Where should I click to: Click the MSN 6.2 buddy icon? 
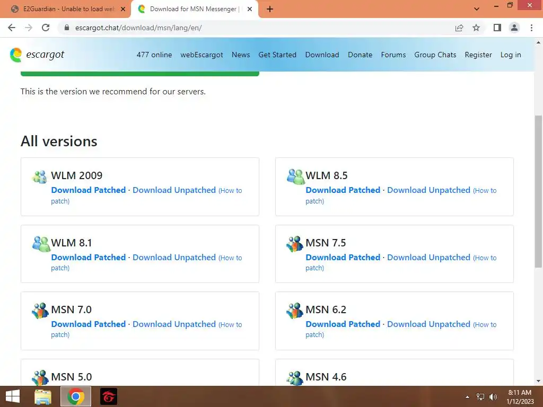click(295, 311)
